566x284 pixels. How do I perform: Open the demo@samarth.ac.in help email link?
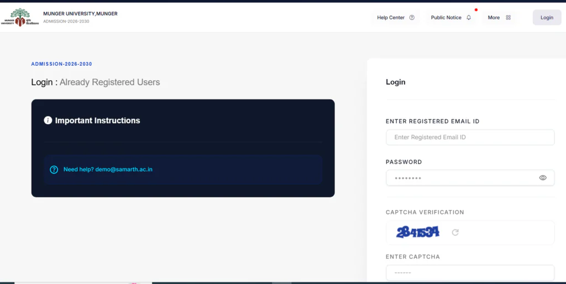(x=124, y=169)
